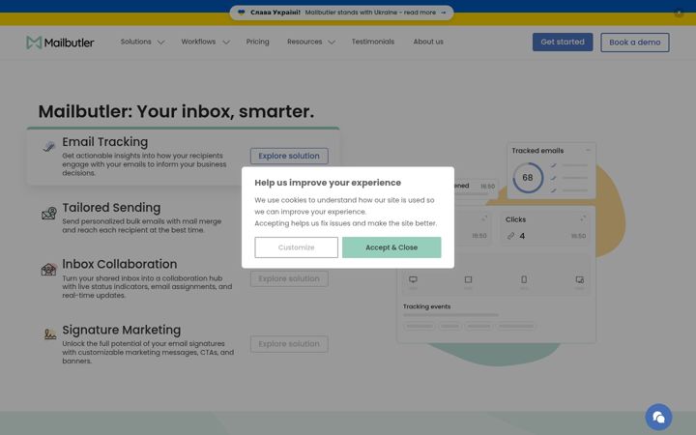Explore the Signature Marketing solution

289,344
